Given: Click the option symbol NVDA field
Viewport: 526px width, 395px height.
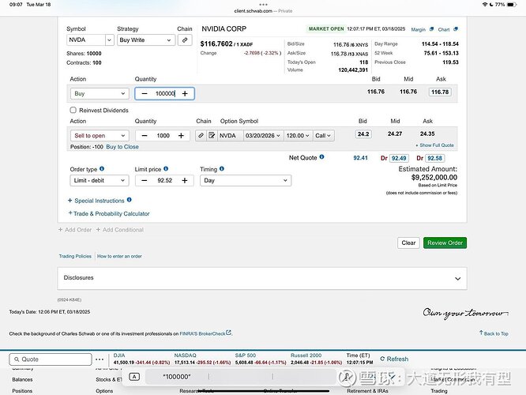Looking at the screenshot, I should point(230,136).
